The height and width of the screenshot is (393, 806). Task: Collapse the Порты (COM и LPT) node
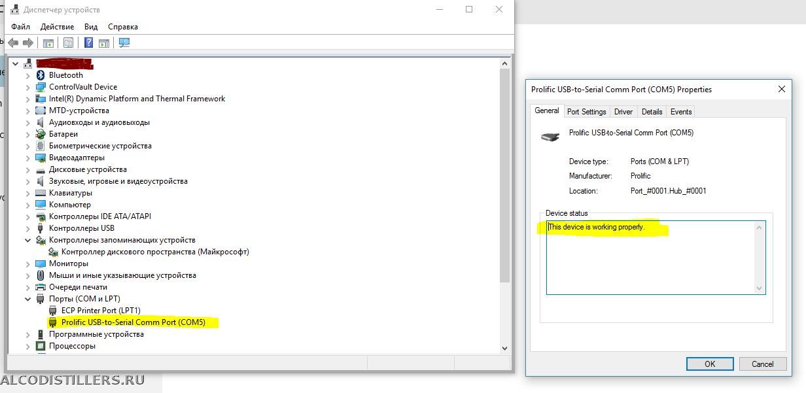point(27,299)
